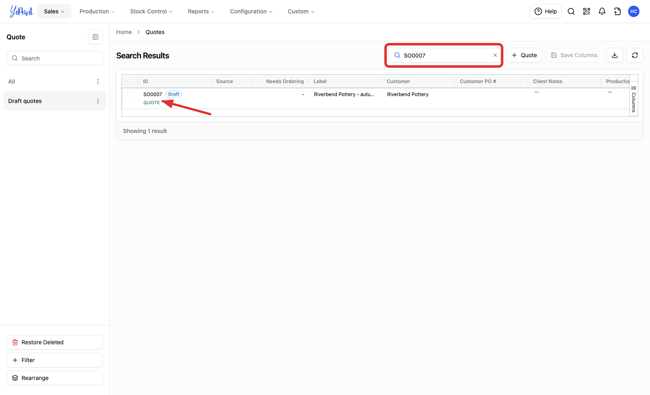Tick the checkbox for quote SO0007
Image resolution: width=650 pixels, height=395 pixels.
coord(130,94)
